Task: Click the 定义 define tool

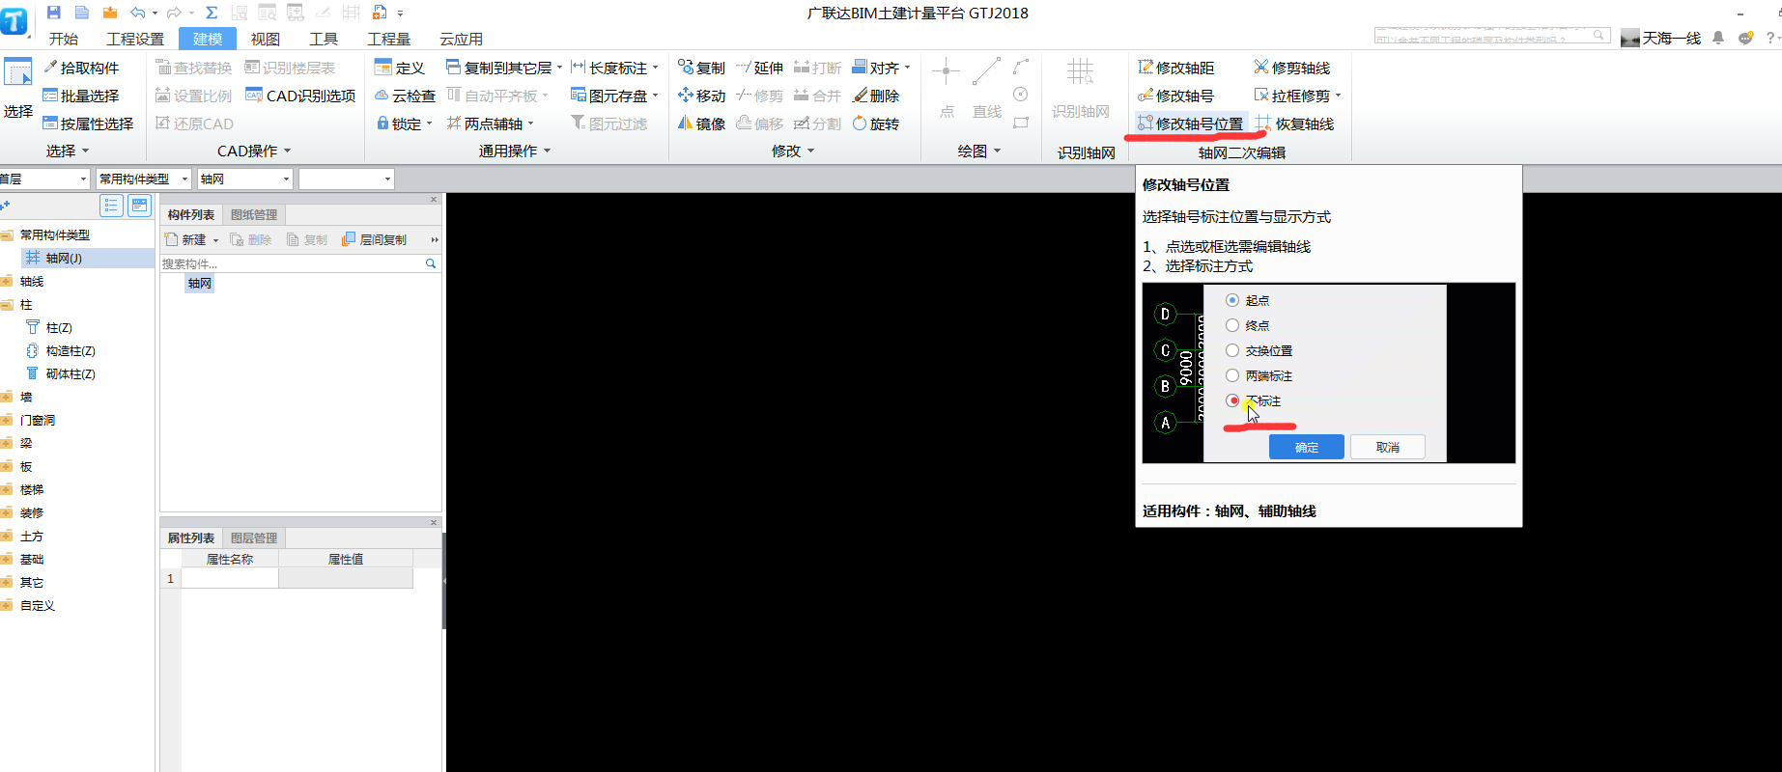Action: coord(400,68)
